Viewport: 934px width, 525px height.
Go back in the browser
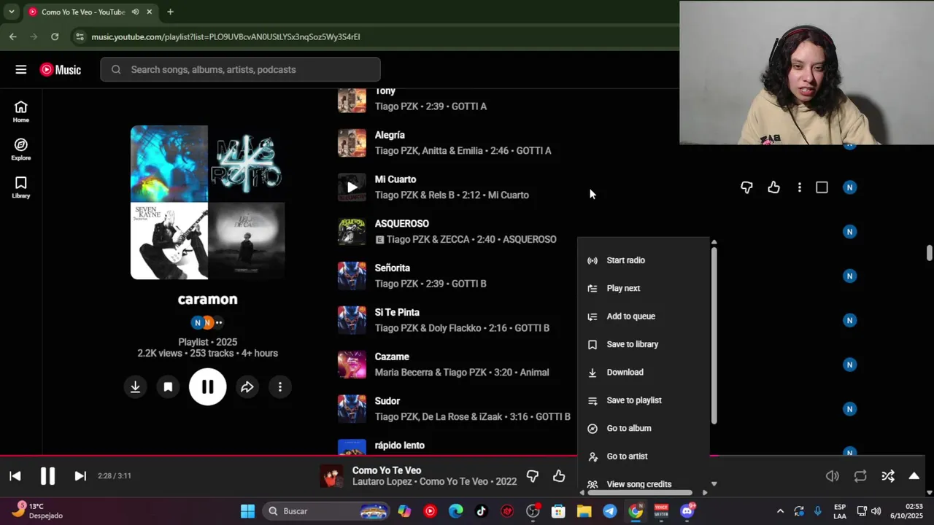[x=13, y=36]
